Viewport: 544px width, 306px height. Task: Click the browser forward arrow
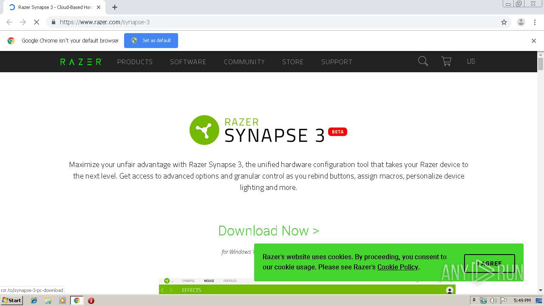click(23, 22)
